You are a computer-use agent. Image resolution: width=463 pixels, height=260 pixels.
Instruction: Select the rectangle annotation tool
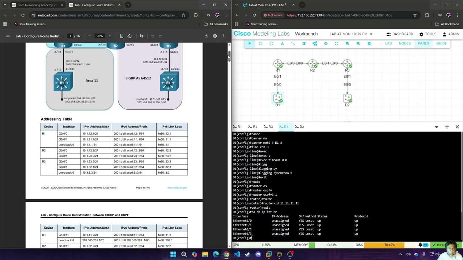260,43
